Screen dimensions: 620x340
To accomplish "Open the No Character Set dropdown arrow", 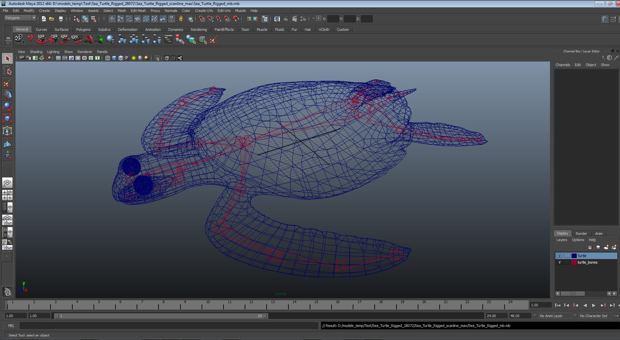I will coord(575,316).
